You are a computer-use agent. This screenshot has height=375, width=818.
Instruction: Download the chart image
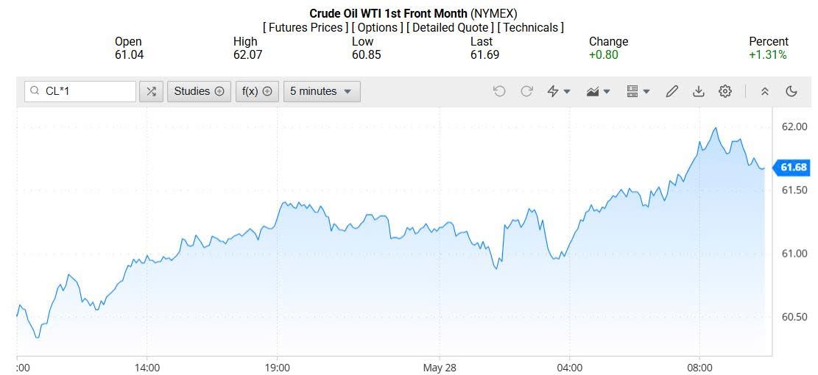pyautogui.click(x=698, y=91)
